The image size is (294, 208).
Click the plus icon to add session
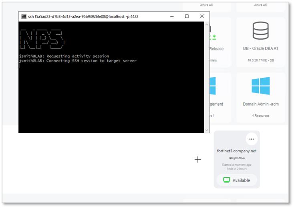tap(198, 160)
